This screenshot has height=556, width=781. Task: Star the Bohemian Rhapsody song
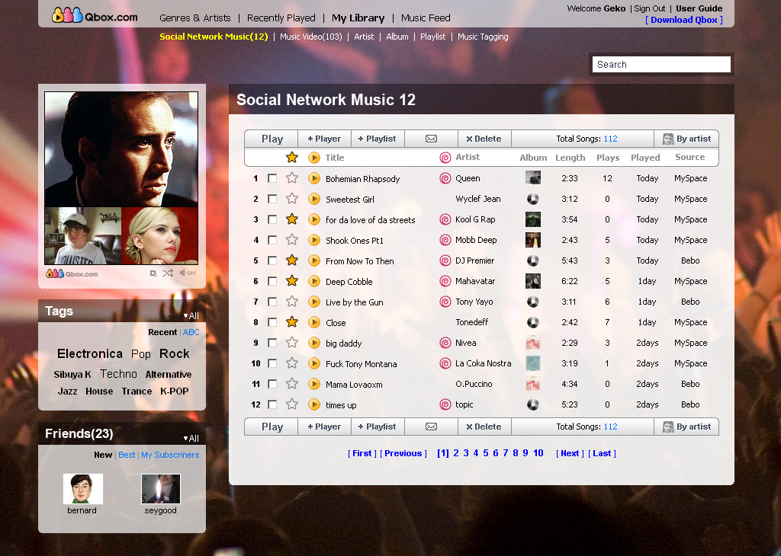click(292, 178)
